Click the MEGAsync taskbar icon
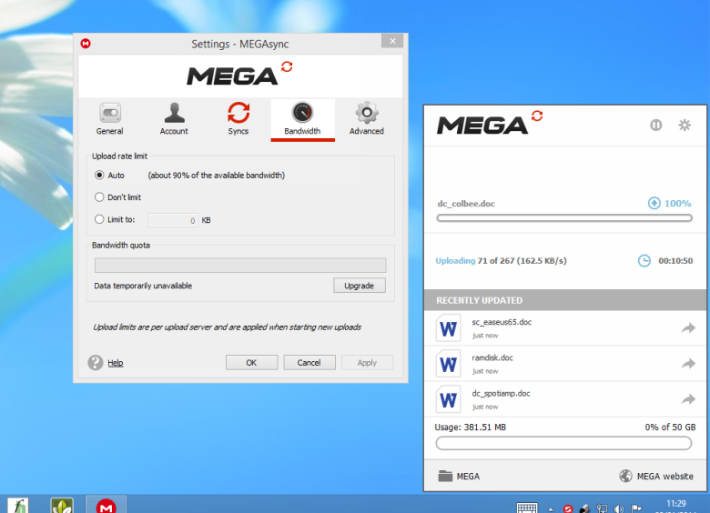The height and width of the screenshot is (513, 710). [x=106, y=505]
